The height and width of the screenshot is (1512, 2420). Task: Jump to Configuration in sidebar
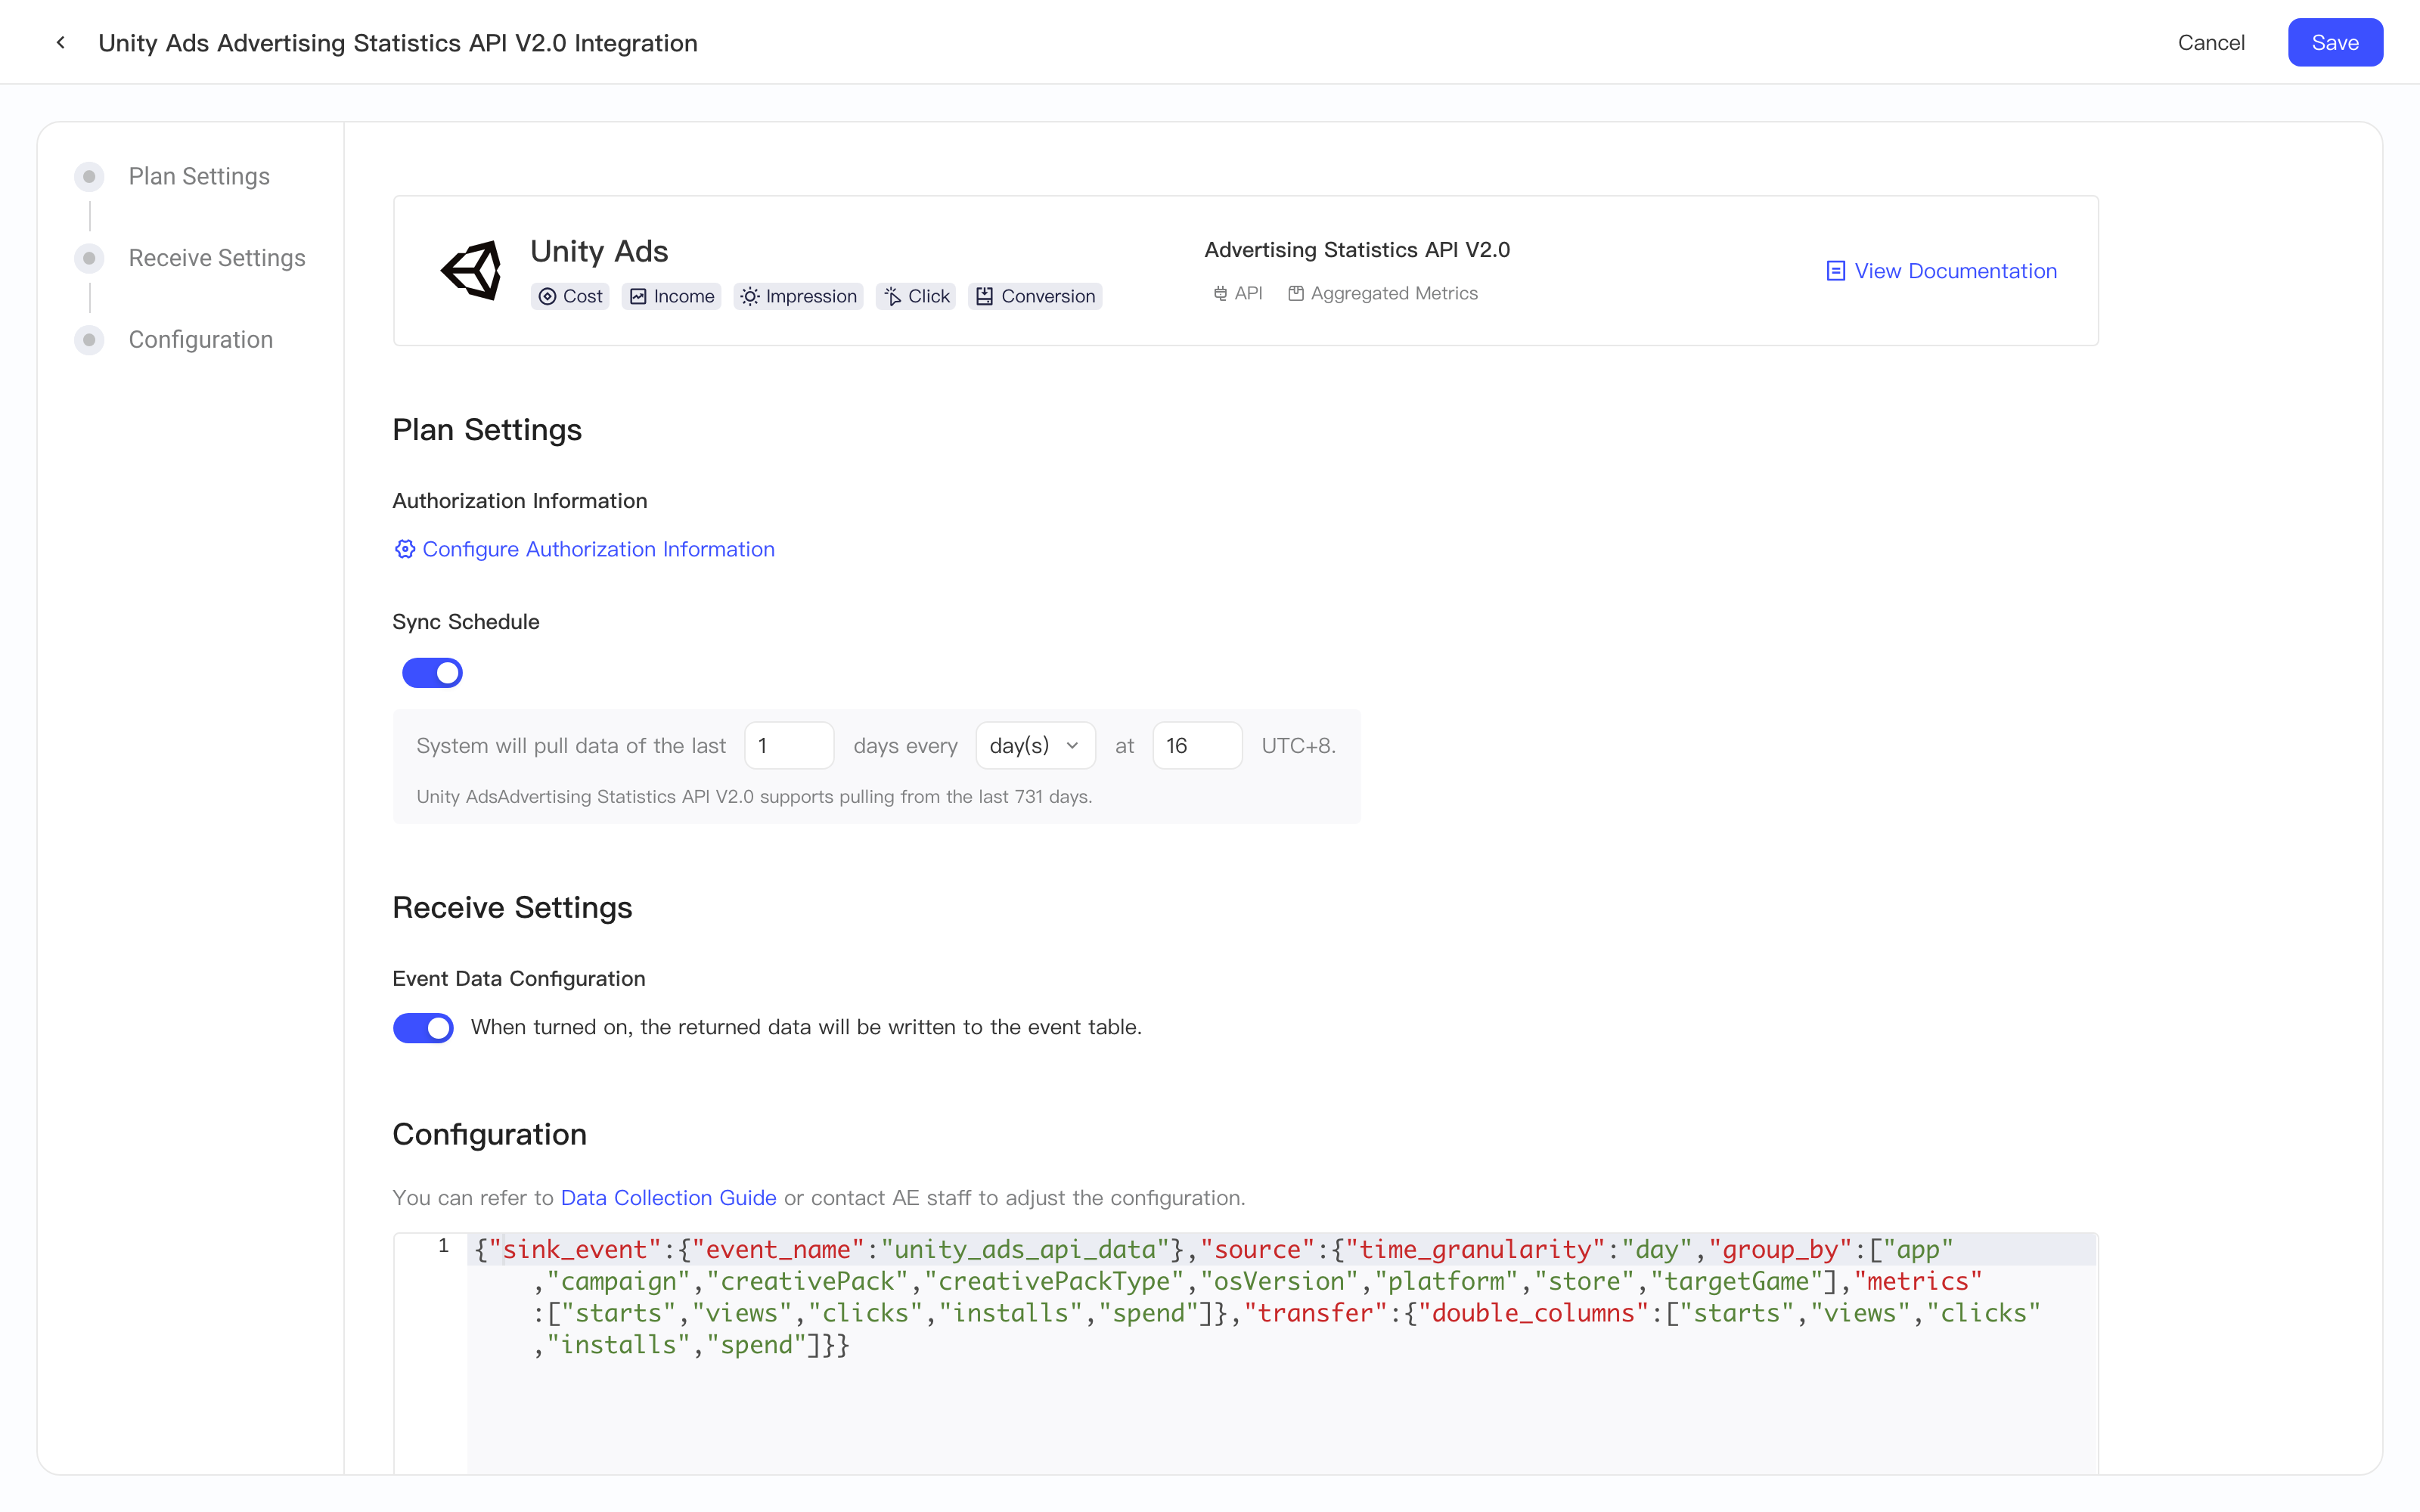pos(201,340)
